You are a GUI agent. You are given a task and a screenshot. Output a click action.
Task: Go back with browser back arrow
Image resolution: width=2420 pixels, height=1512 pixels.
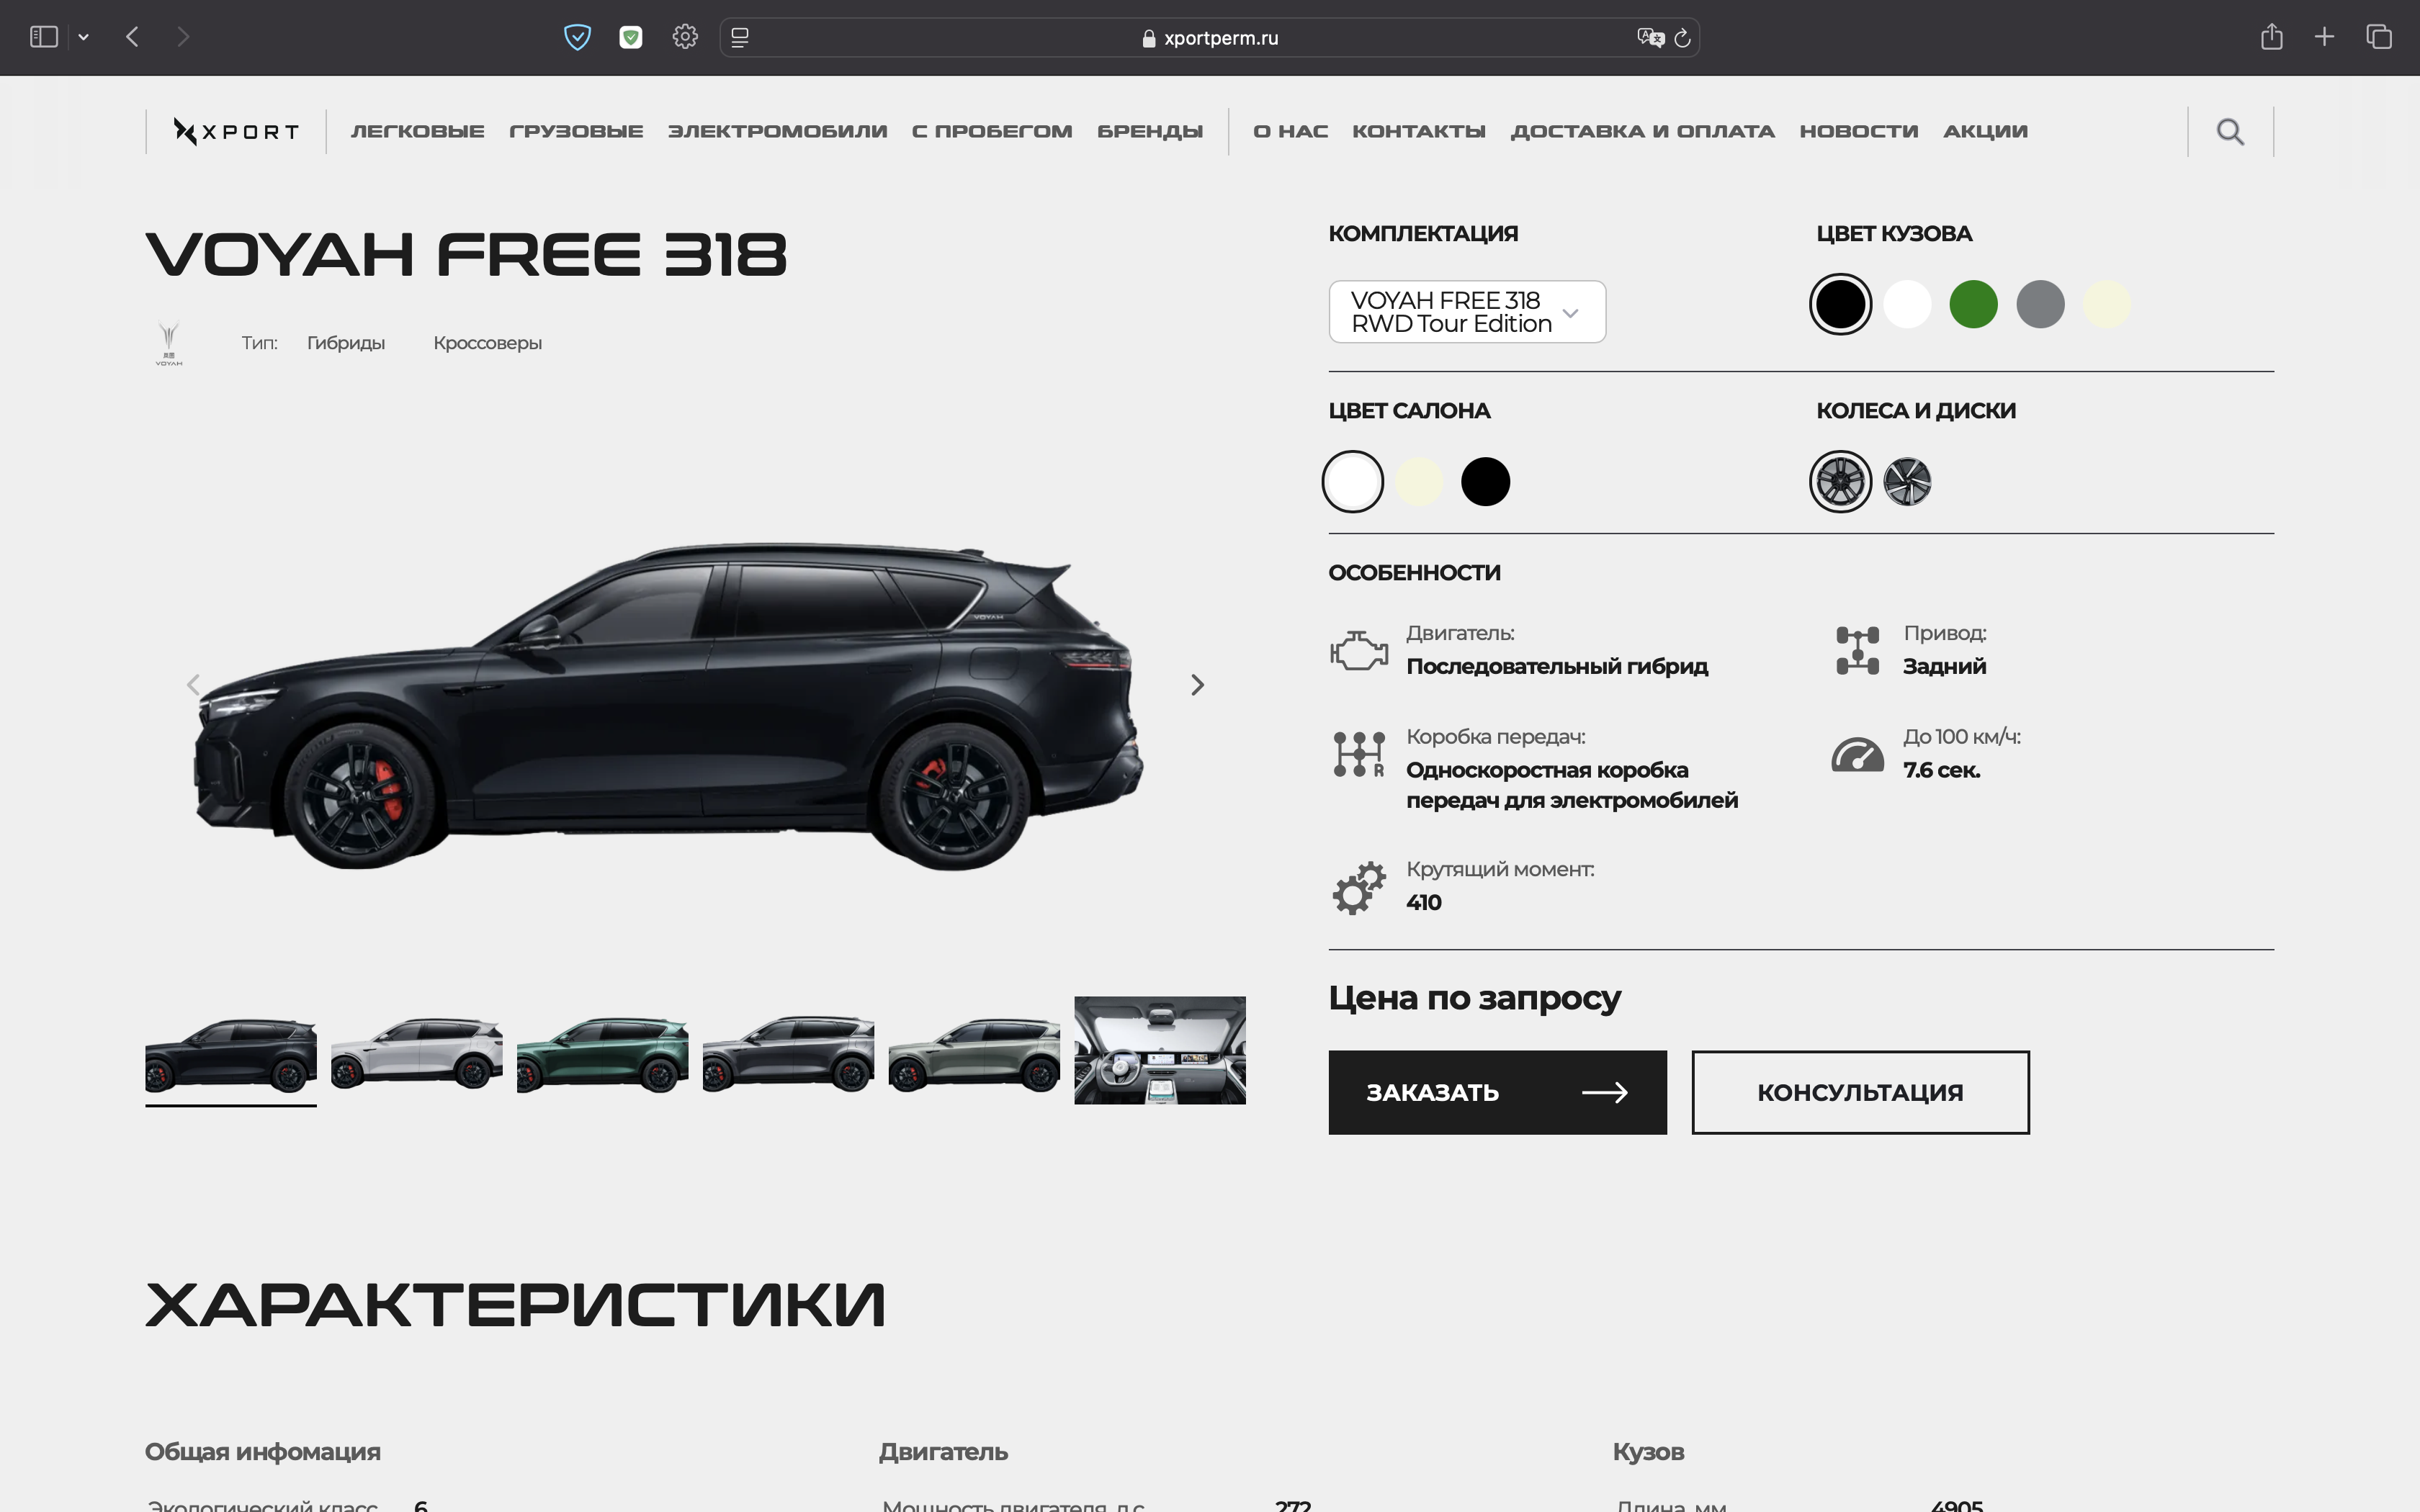(x=132, y=37)
